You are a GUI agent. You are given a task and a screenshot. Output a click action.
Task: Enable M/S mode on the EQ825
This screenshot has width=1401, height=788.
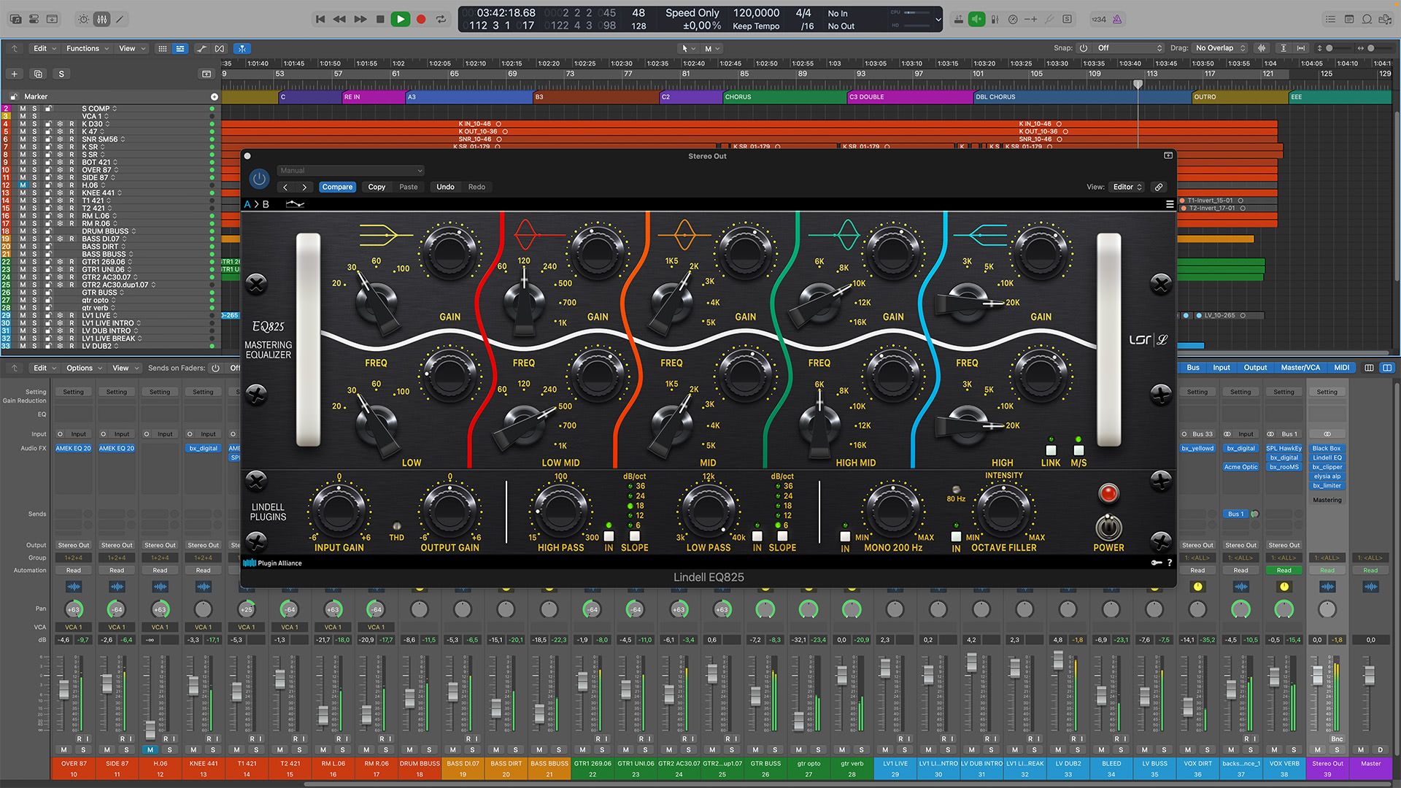click(x=1078, y=450)
